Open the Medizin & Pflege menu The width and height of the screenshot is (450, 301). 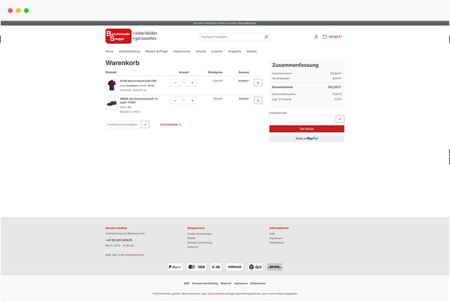click(156, 52)
